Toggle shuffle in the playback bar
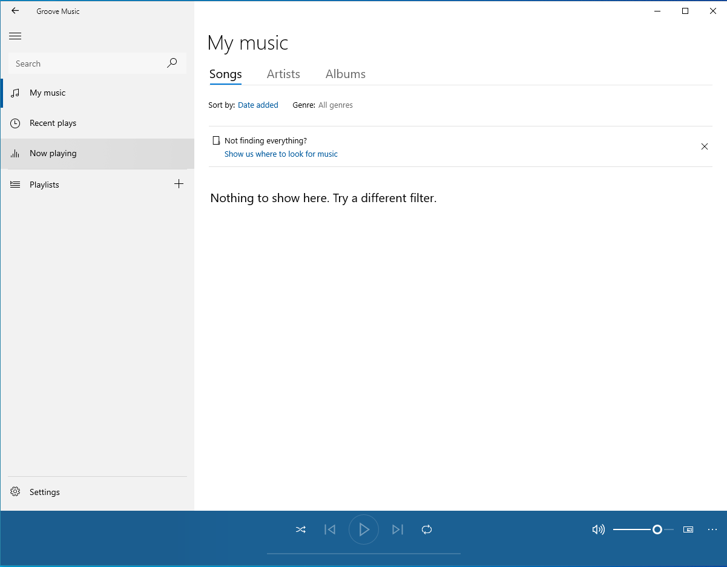The image size is (727, 567). pos(301,529)
